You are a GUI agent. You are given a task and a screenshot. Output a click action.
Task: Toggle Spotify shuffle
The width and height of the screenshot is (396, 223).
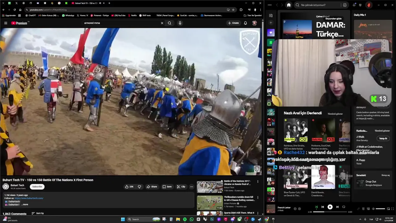(316, 207)
